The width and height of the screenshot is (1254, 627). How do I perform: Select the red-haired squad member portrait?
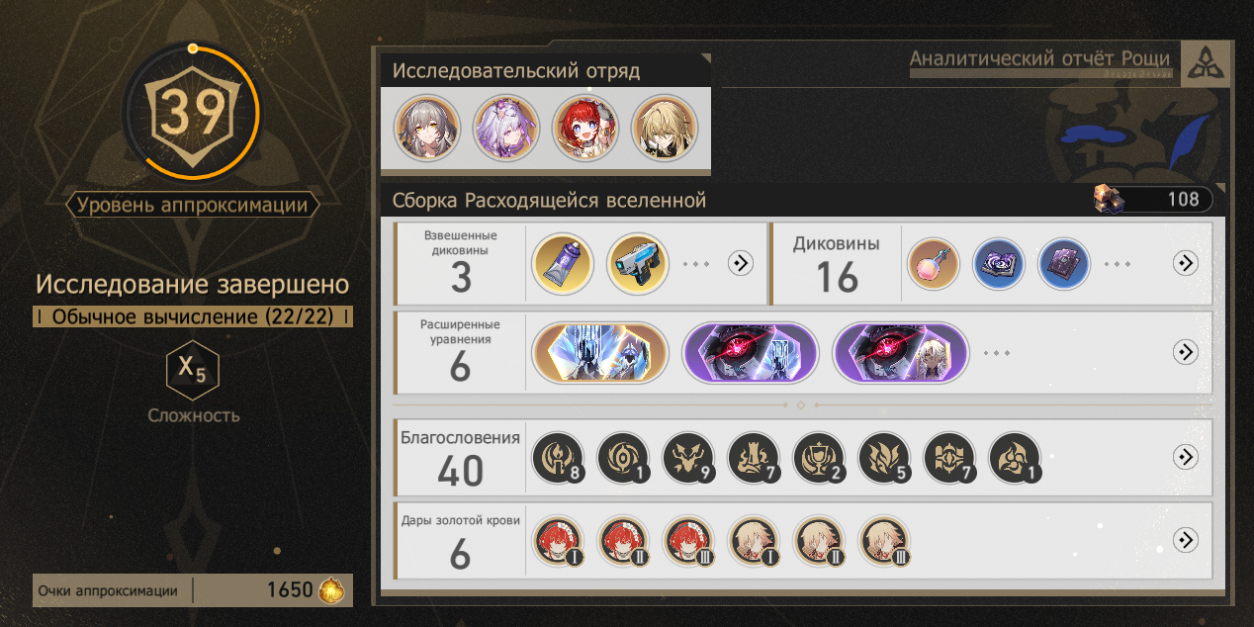585,129
